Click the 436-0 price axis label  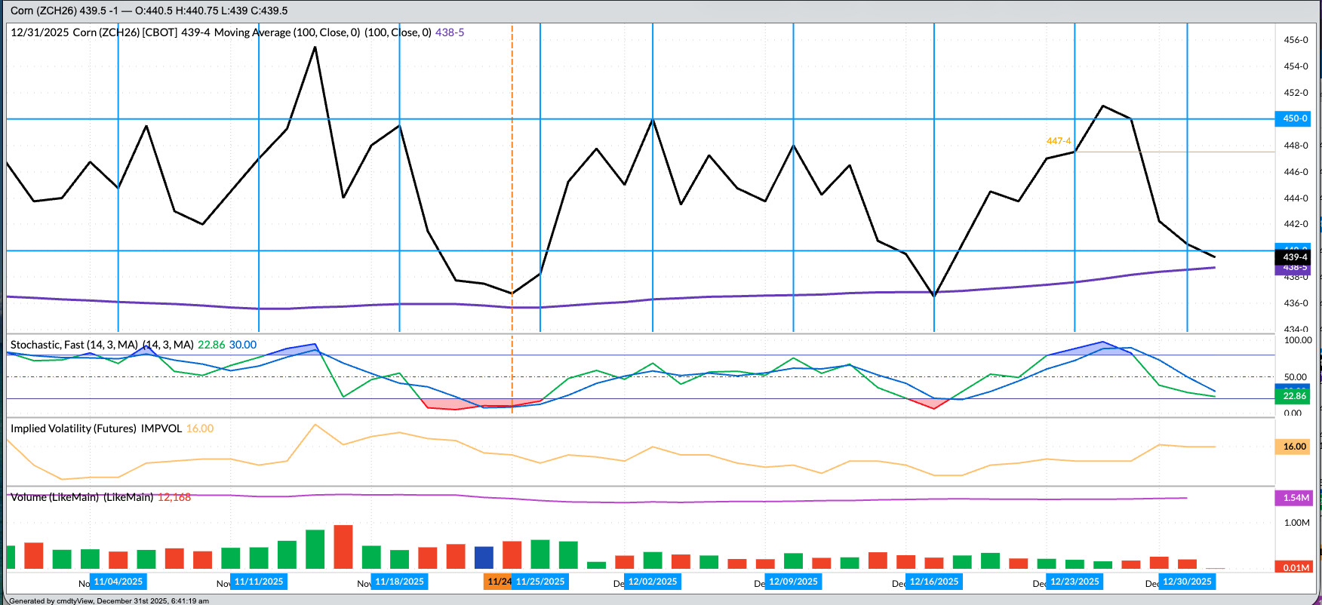point(1296,303)
